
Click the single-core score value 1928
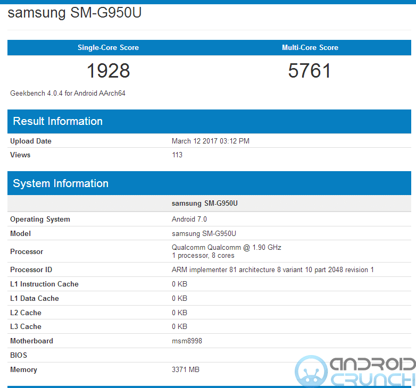coord(108,71)
